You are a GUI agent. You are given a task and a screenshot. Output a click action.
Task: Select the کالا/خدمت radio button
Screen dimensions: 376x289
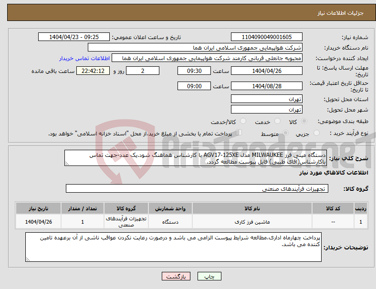(x=243, y=121)
